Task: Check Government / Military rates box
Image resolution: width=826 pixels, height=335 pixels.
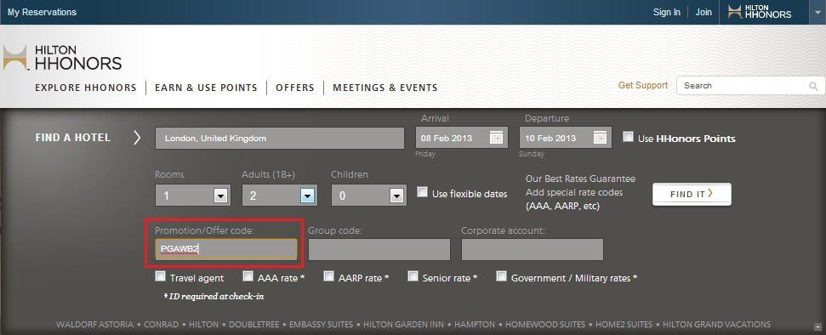Action: (502, 276)
